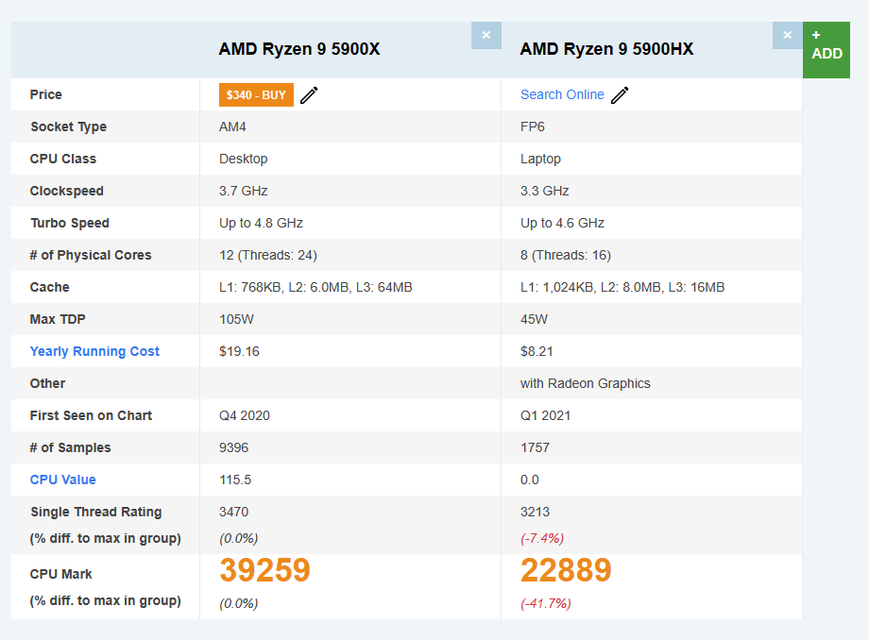Viewport: 869px width, 640px height.
Task: Click the 'with Radeon Graphics' cell
Action: [x=586, y=383]
